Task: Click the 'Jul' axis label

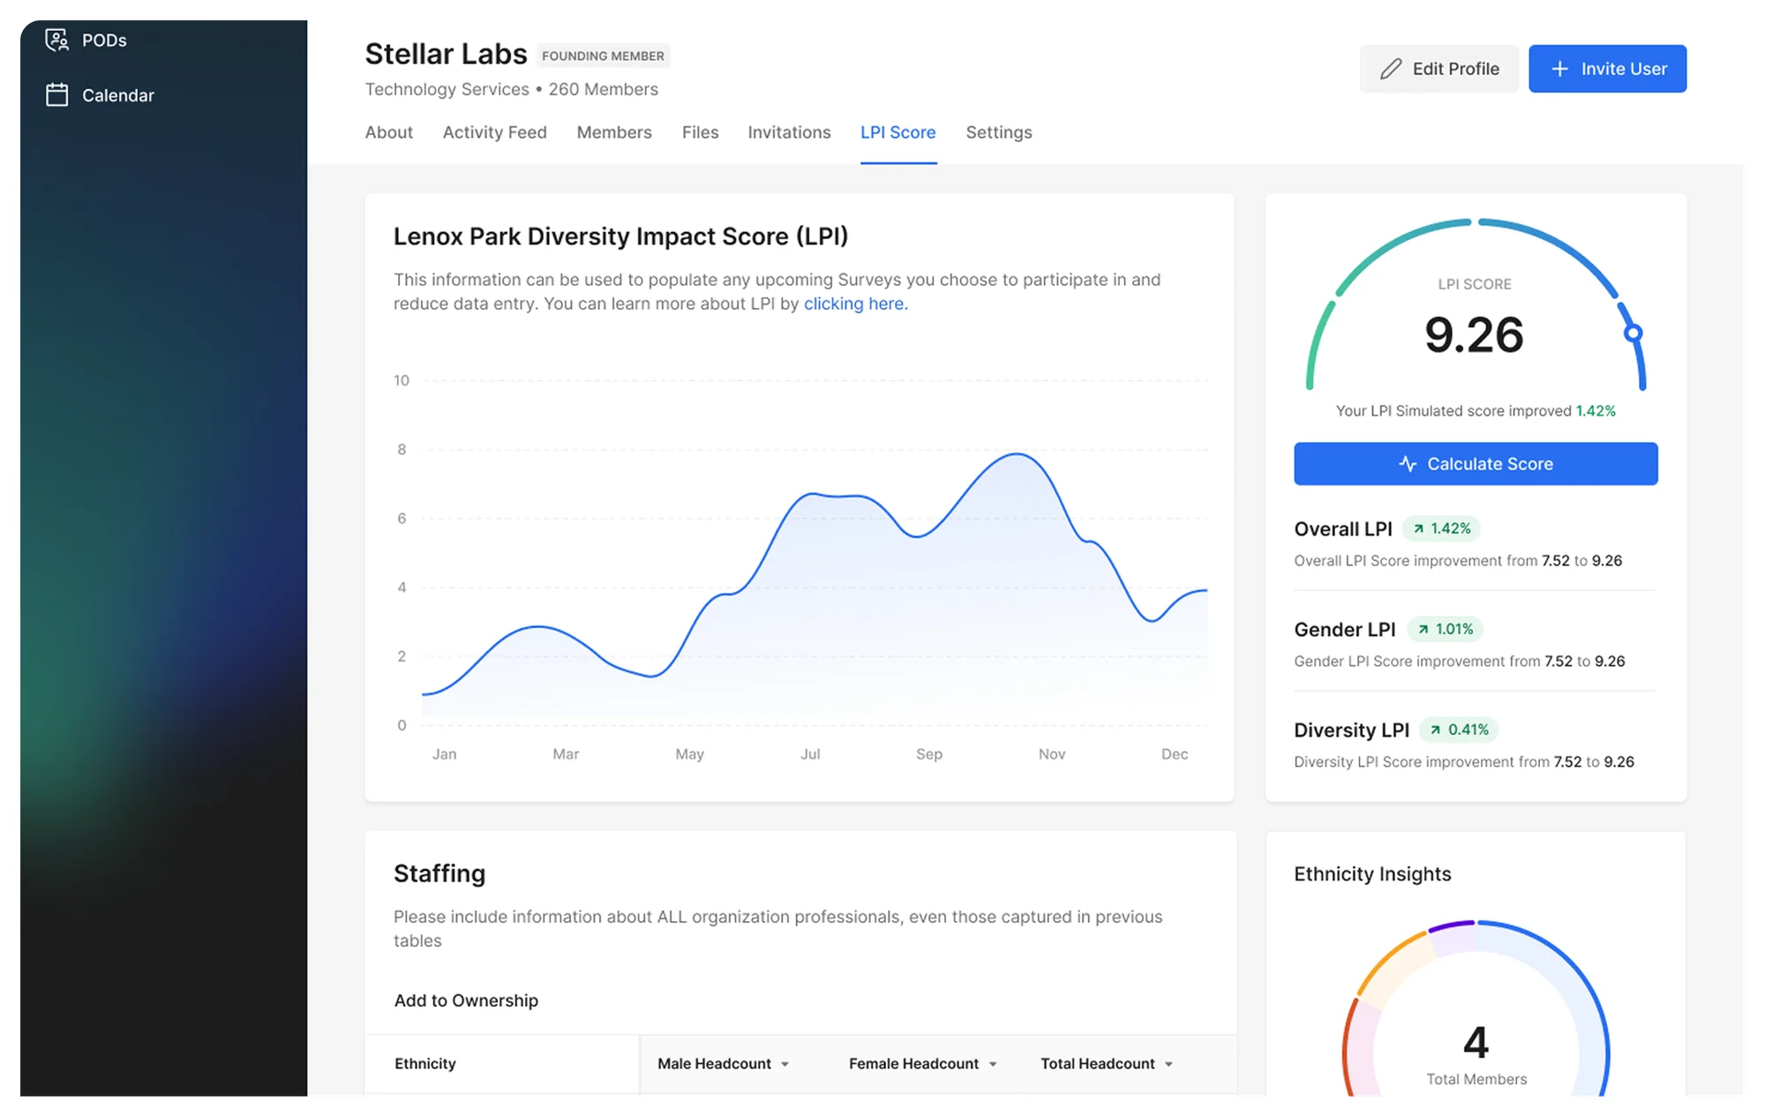Action: tap(810, 754)
